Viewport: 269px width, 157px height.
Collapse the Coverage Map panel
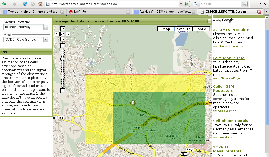pos(209,21)
